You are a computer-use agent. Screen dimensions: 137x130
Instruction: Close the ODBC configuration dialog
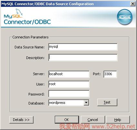pos(133,4)
